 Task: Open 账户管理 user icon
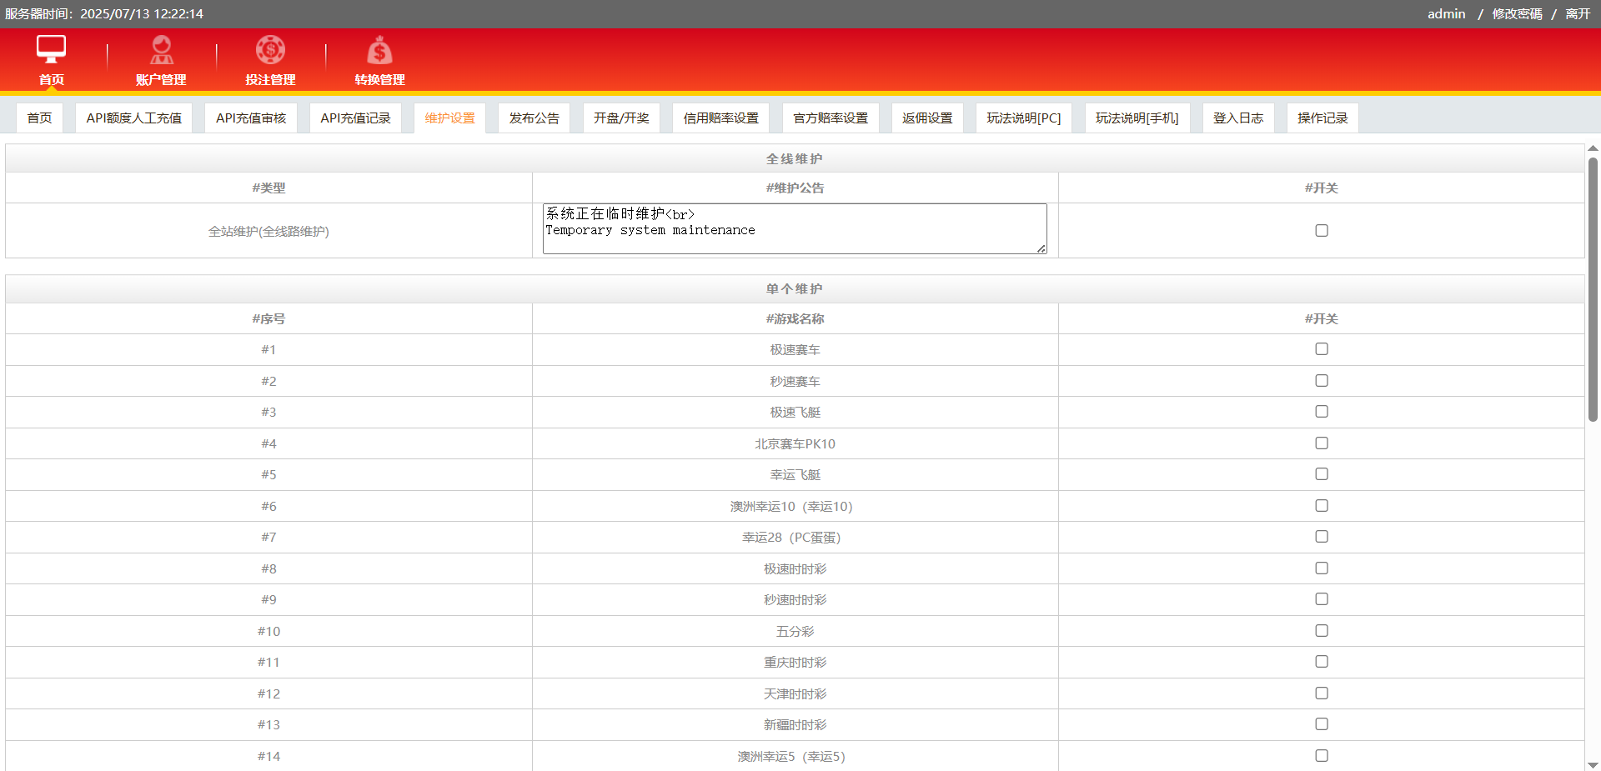click(x=161, y=50)
